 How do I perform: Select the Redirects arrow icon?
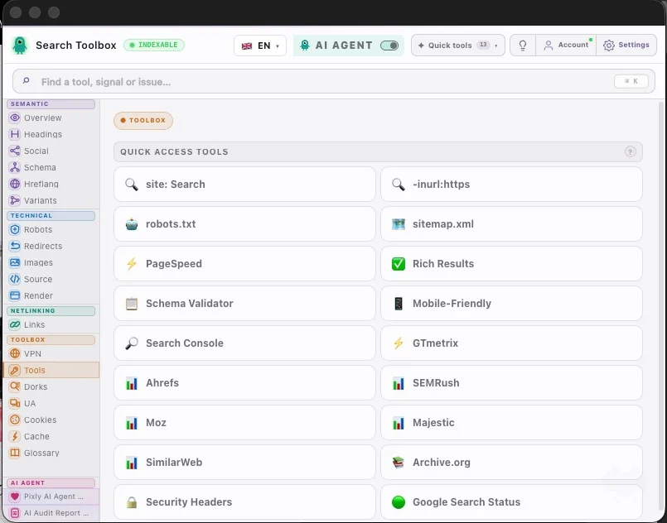[x=15, y=246]
